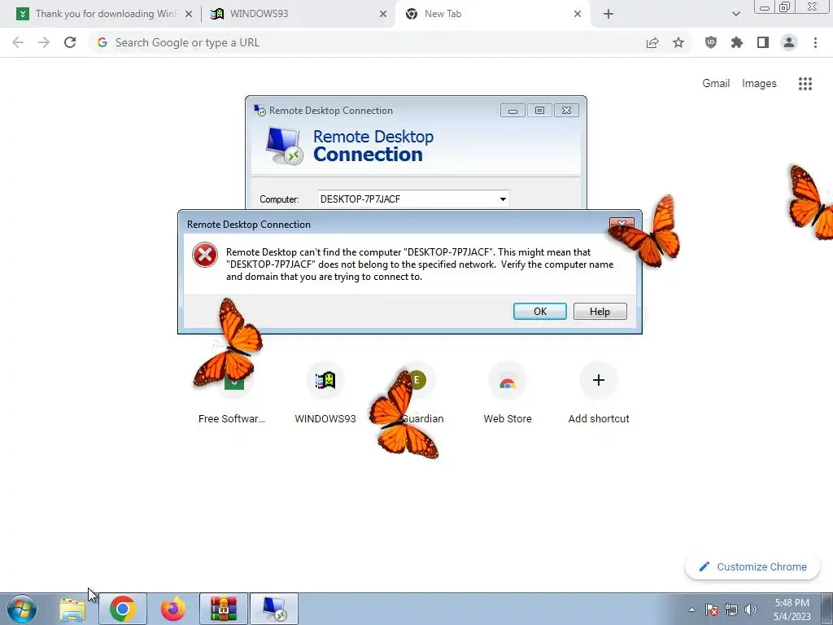Click the Remote Desktop Connection window icon
833x625 pixels.
(259, 111)
